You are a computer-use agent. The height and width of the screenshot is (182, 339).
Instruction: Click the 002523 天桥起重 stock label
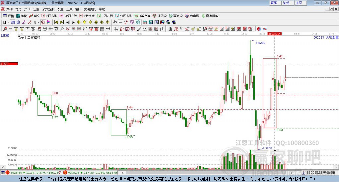pyautogui.click(x=326, y=38)
